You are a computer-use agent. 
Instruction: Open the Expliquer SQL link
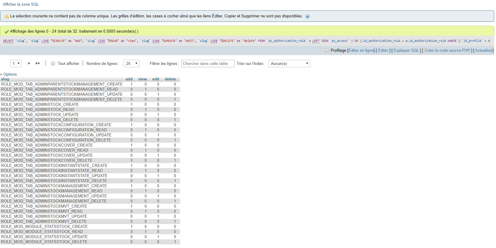click(x=406, y=50)
